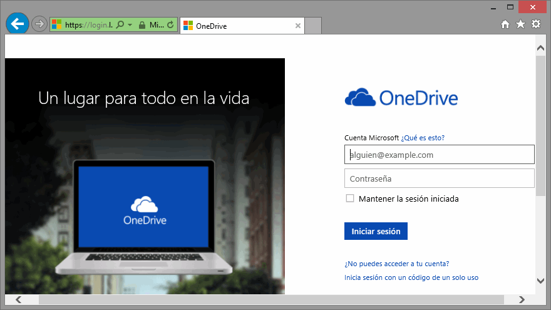Open the Home page icon
This screenshot has width=551, height=310.
pos(505,24)
